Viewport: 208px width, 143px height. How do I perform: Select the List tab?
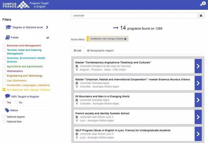coord(78,50)
